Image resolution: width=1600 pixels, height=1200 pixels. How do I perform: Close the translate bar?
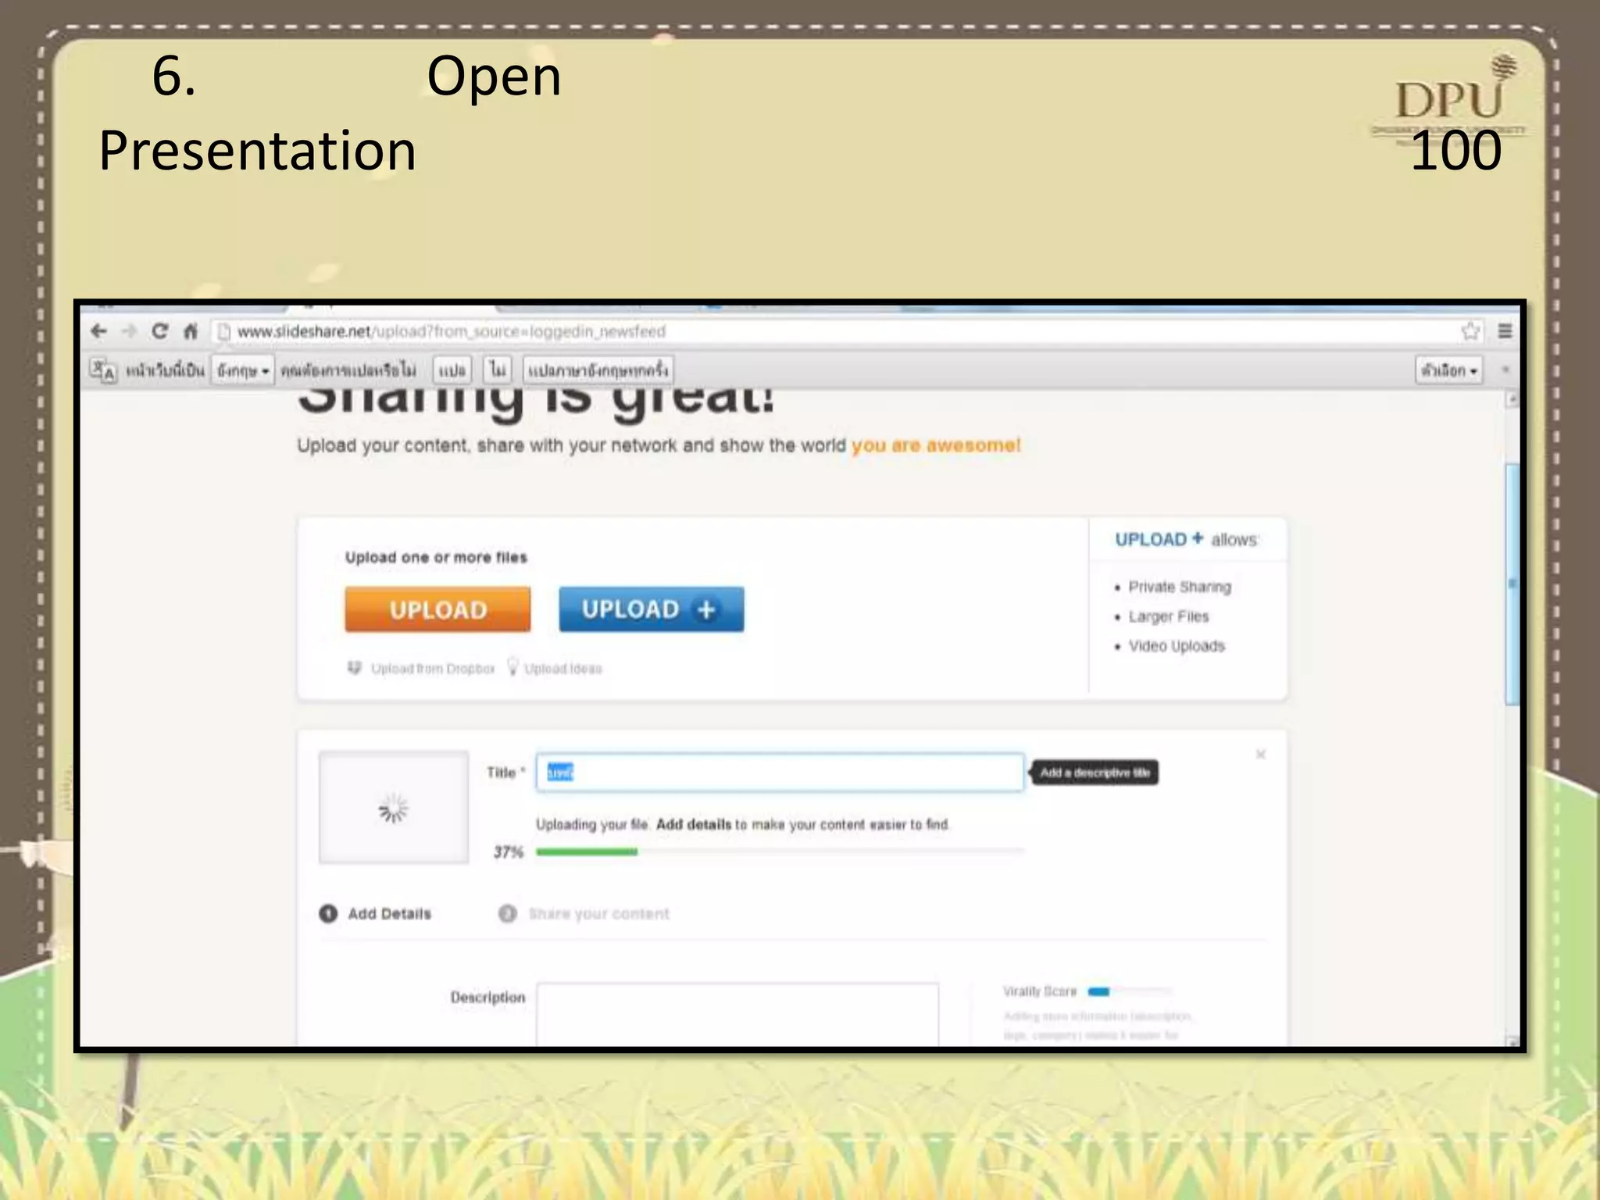pyautogui.click(x=1505, y=370)
